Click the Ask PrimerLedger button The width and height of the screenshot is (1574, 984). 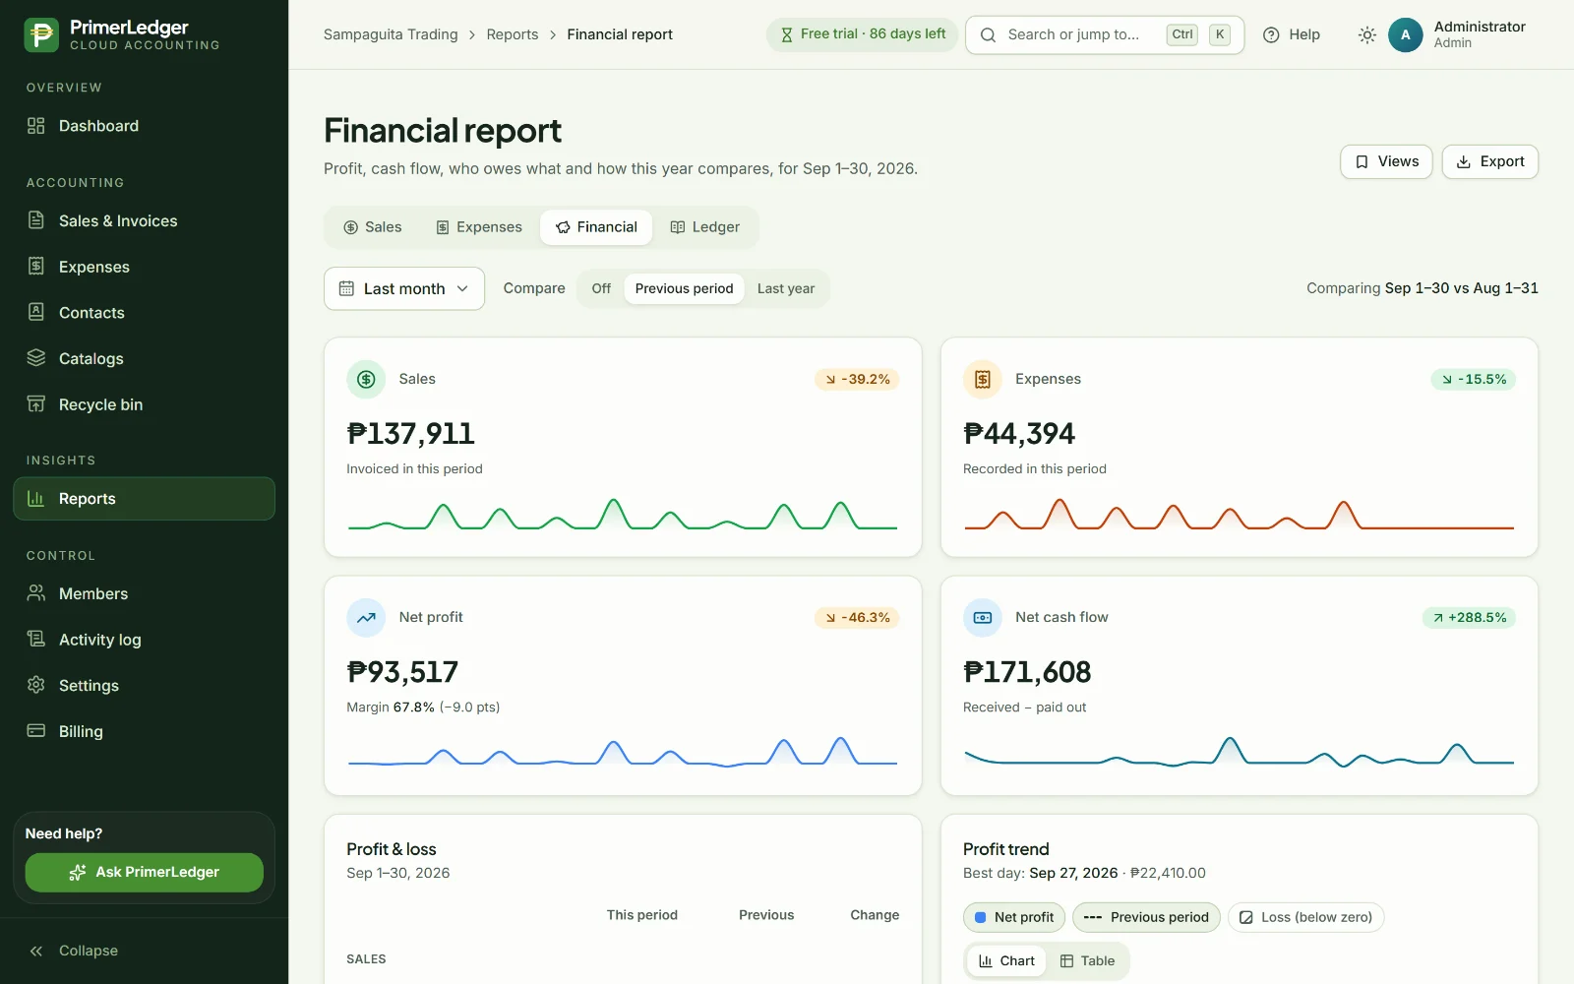[x=144, y=872]
